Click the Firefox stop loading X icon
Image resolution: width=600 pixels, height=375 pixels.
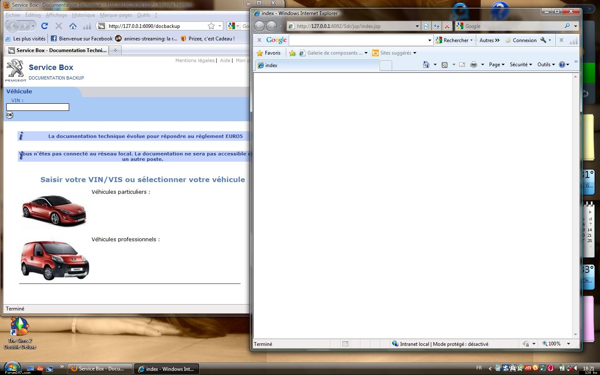59,26
